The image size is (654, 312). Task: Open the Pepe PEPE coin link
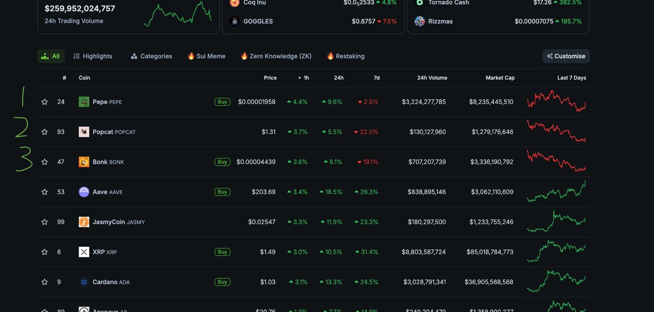click(x=107, y=102)
